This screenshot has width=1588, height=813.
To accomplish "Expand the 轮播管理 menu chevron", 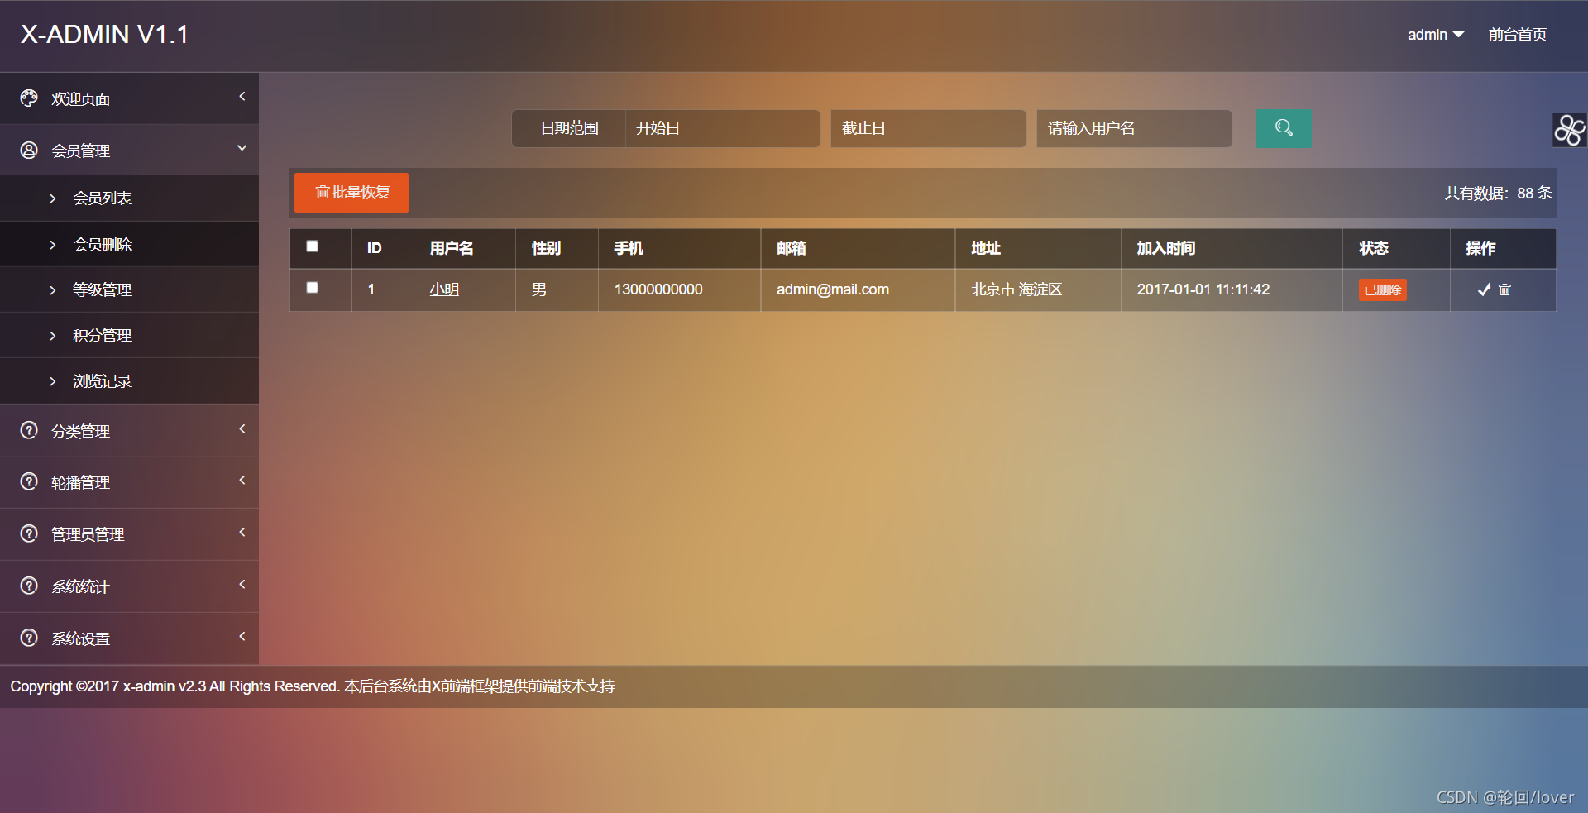I will click(242, 480).
